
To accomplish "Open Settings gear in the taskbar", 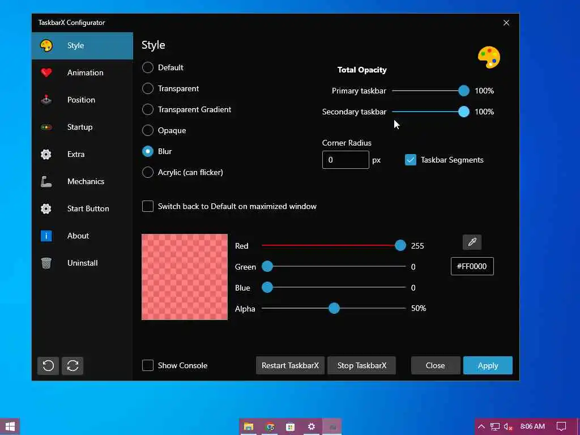I will click(312, 427).
